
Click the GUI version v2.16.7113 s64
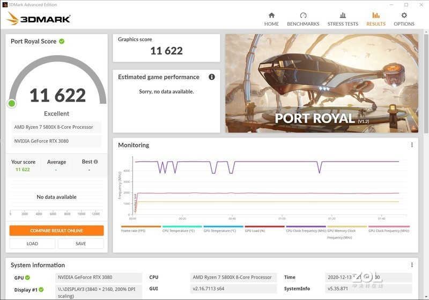point(233,289)
